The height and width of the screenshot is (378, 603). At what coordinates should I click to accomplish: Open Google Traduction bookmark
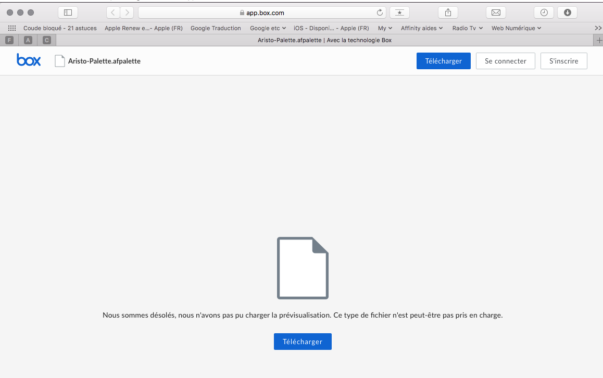pos(216,28)
